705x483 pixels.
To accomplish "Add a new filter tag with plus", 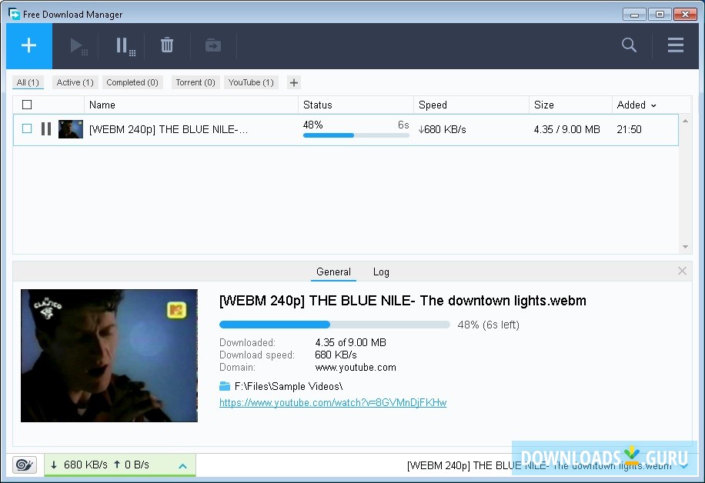I will click(293, 82).
